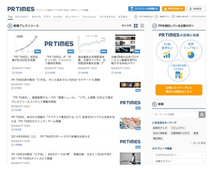This screenshot has height=172, width=213.
Task: Click the 22分前 timestamp
Action: [x=17, y=73]
